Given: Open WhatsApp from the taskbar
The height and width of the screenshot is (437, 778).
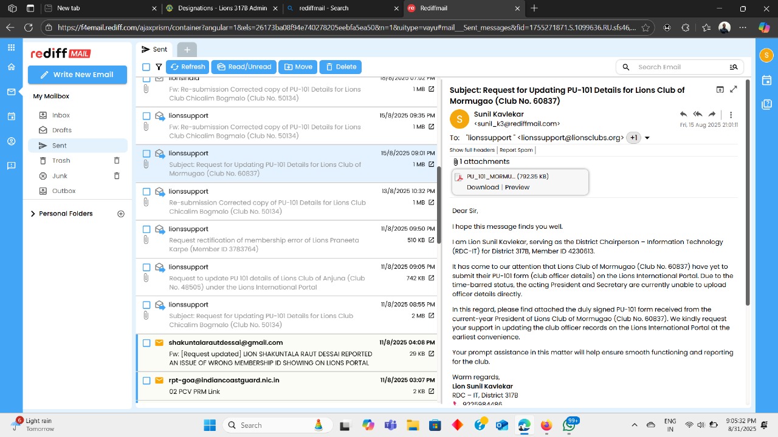Looking at the screenshot, I should (569, 425).
